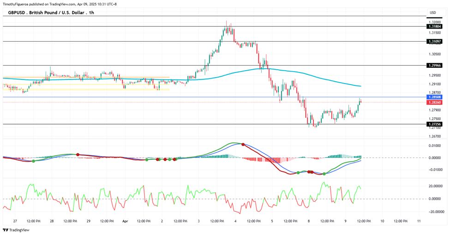Click the GBPUSD British Pound / U.S. Dollar title
450x235 pixels.
[51, 12]
